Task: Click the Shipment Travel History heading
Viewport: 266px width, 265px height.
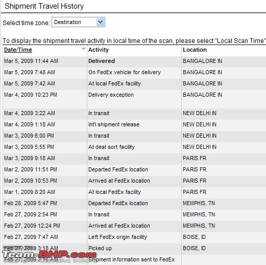Action: point(44,6)
